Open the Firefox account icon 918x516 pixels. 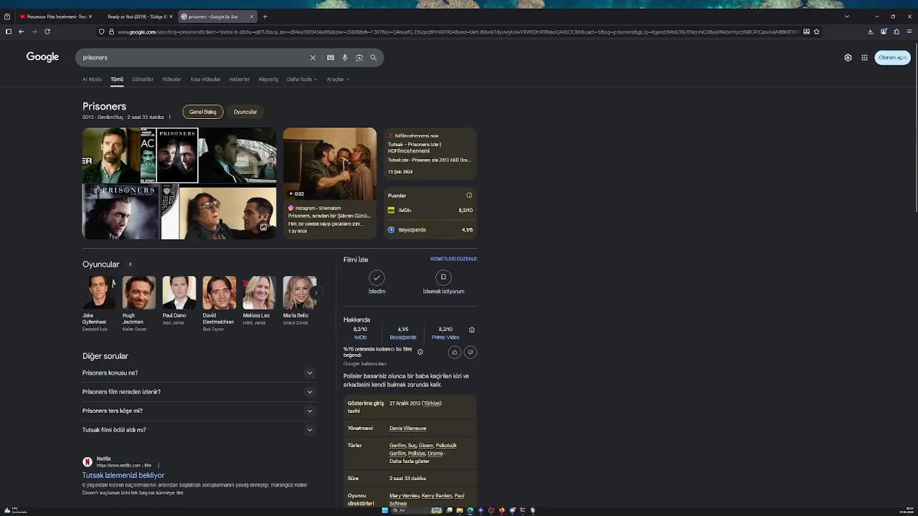pos(884,32)
